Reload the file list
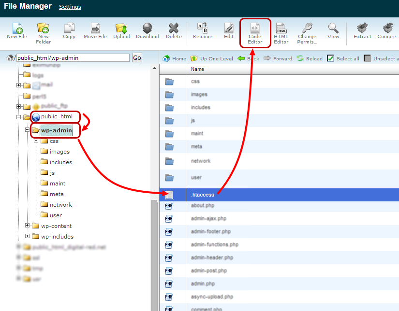This screenshot has width=399, height=311. coord(310,58)
